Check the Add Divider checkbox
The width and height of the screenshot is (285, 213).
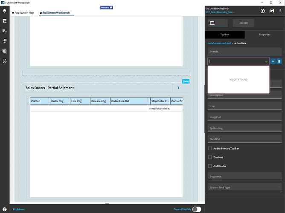[x=210, y=166]
